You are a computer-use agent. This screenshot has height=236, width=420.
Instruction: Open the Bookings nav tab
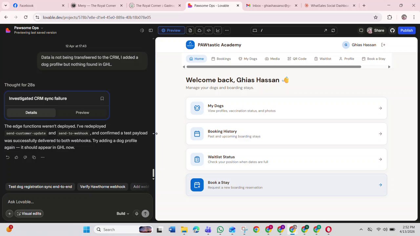click(221, 59)
